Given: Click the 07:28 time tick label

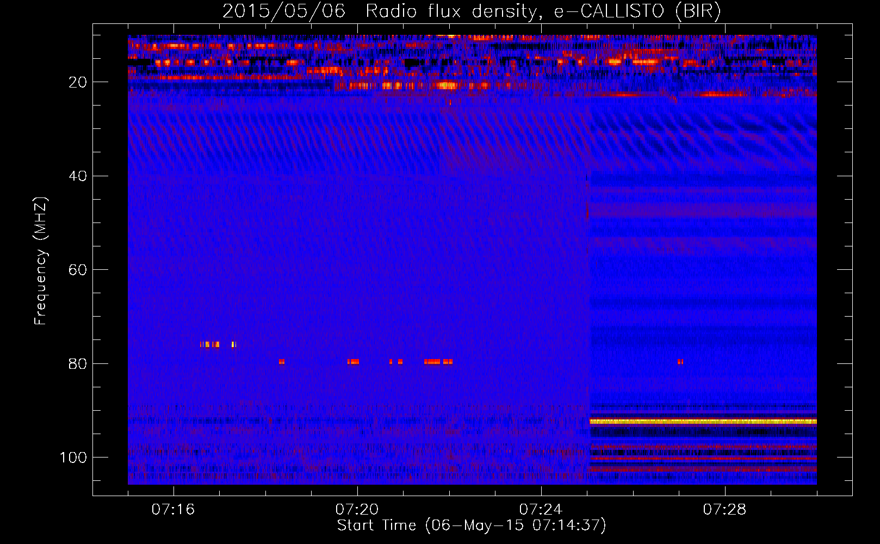Looking at the screenshot, I should click(x=724, y=510).
